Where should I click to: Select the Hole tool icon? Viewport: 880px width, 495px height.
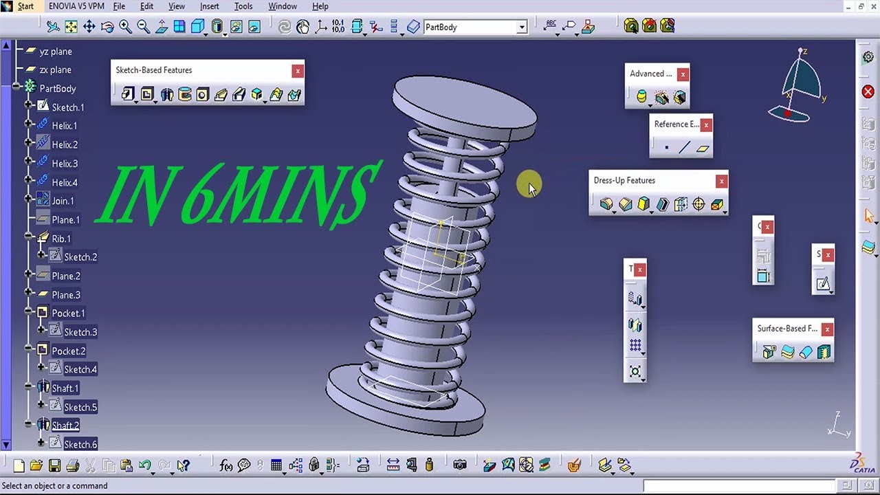(x=202, y=94)
